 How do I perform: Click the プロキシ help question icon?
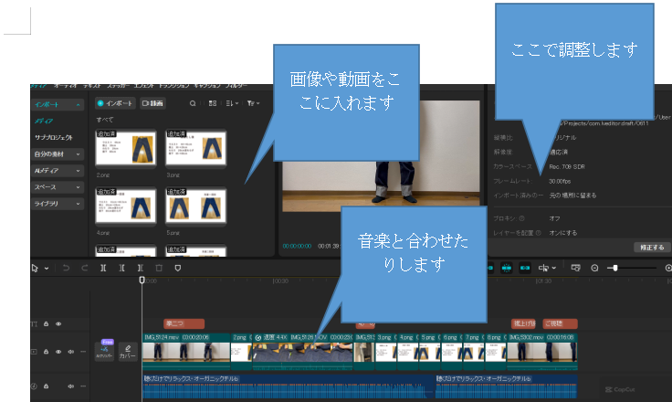(522, 218)
